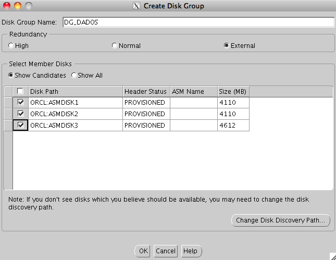Select Normal redundancy radio button
The height and width of the screenshot is (260, 336).
115,45
